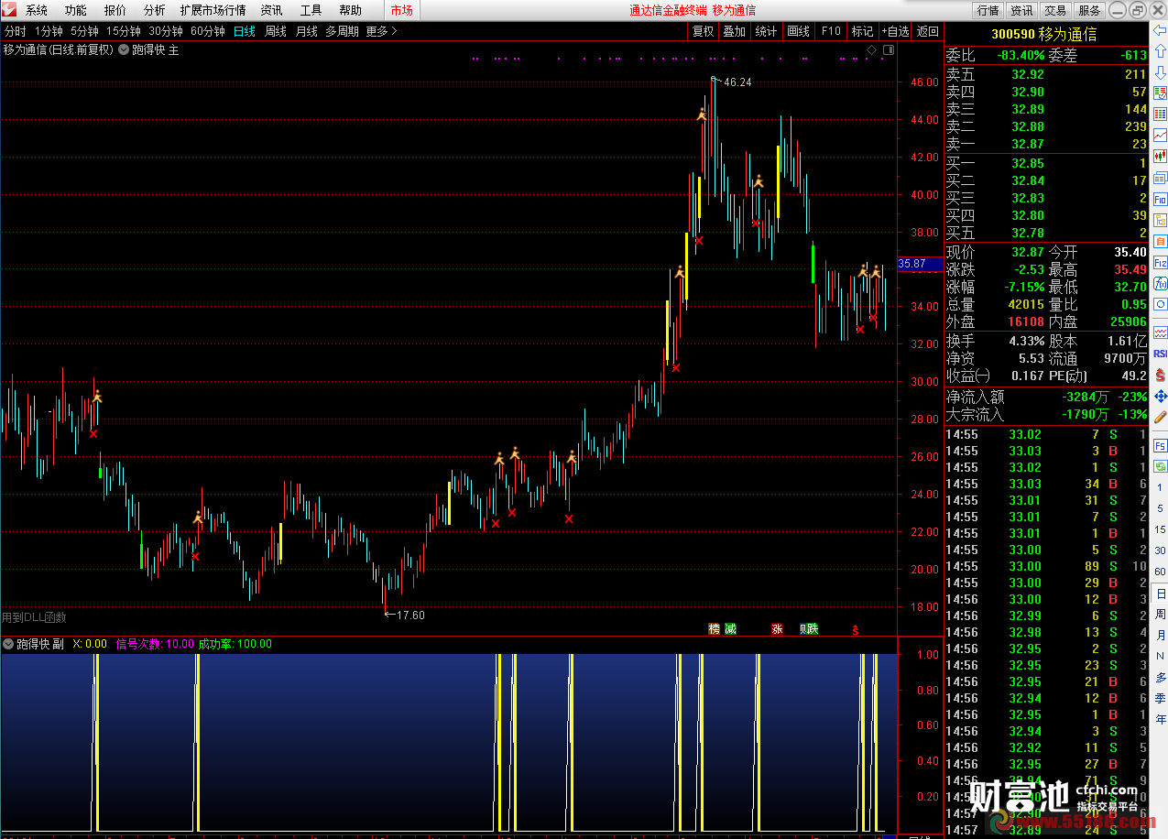1168x839 pixels.
Task: Click the red $ marker below the chart
Action: [856, 630]
